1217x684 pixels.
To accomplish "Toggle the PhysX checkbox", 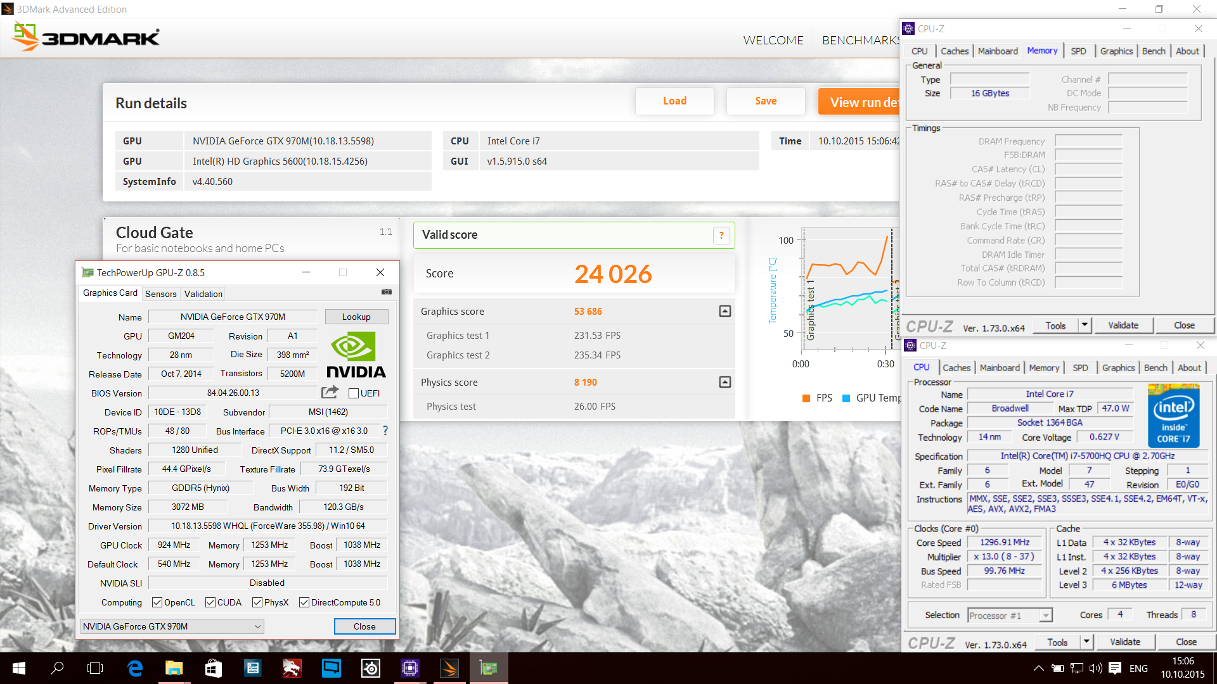I will point(257,602).
